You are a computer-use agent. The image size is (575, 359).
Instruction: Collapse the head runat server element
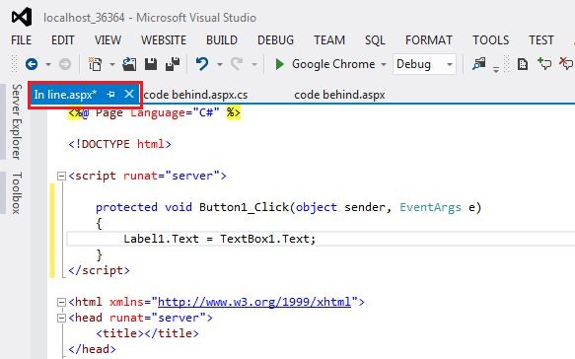pyautogui.click(x=61, y=319)
